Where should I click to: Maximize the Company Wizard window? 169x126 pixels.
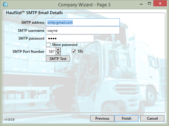149,4
